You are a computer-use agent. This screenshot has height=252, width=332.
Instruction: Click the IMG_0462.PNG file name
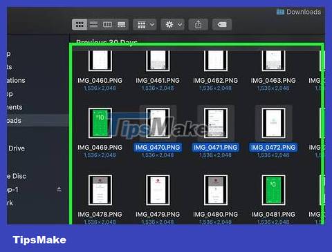point(216,81)
